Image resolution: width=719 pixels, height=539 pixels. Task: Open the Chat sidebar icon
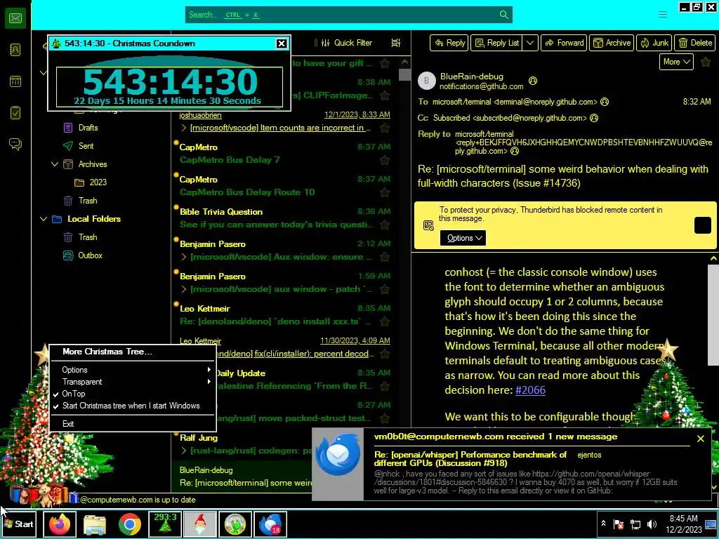coord(15,144)
